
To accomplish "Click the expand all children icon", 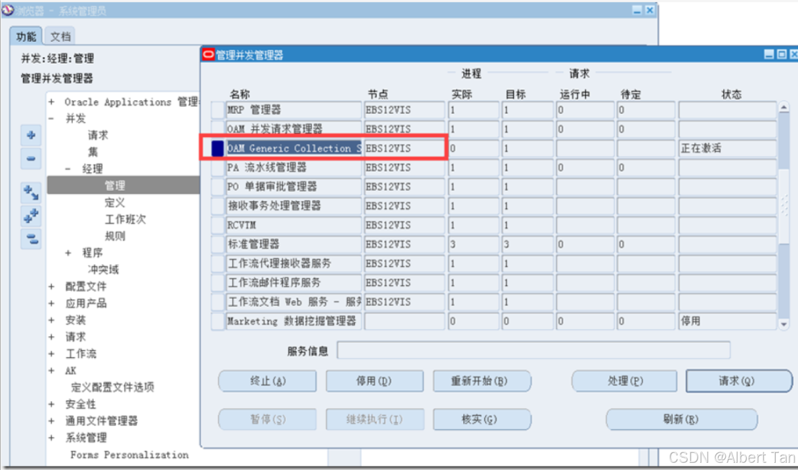I will pos(31,193).
